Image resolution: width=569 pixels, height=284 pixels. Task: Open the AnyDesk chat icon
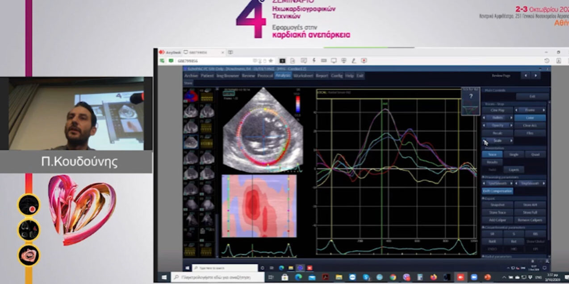click(x=304, y=61)
